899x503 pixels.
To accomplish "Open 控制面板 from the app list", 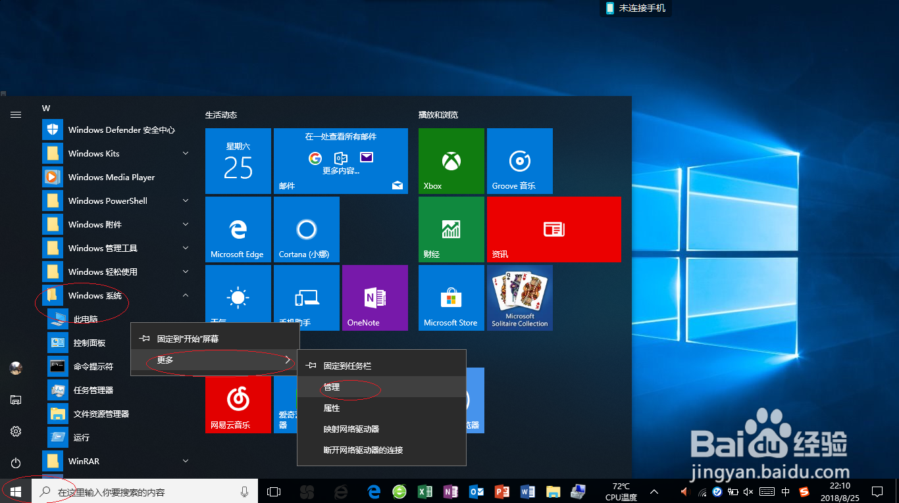I will [x=89, y=343].
